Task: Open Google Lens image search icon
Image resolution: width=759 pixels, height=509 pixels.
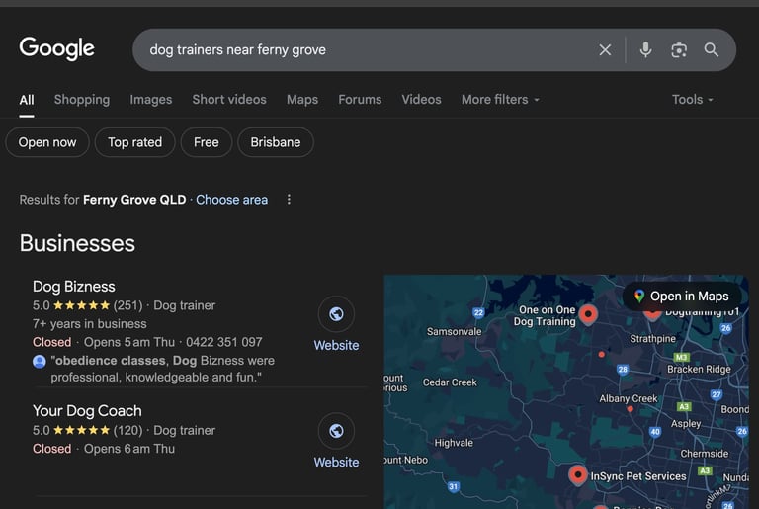Action: (x=679, y=49)
